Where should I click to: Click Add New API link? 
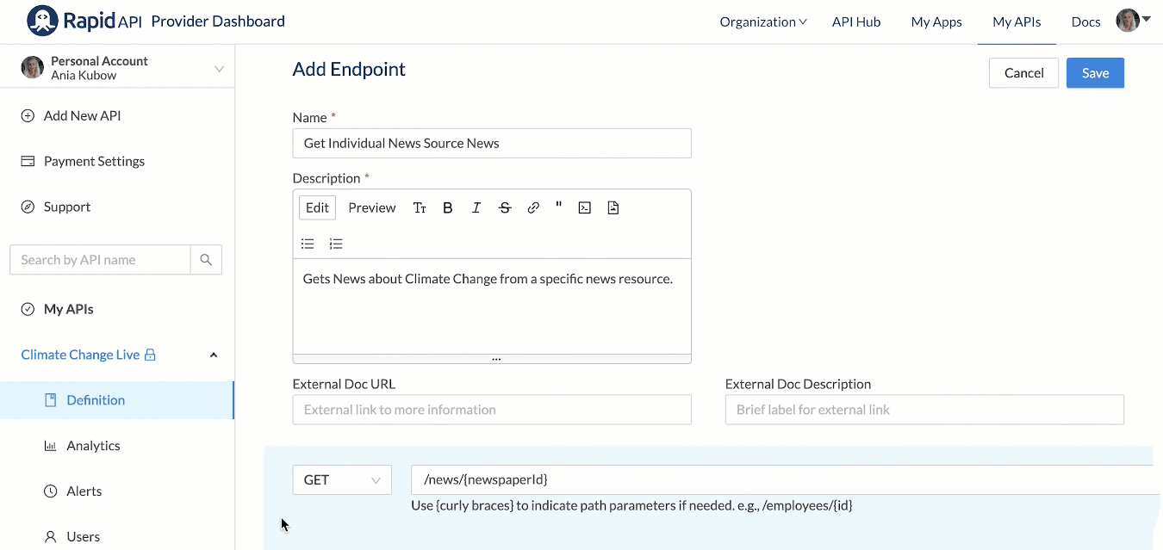(x=82, y=115)
